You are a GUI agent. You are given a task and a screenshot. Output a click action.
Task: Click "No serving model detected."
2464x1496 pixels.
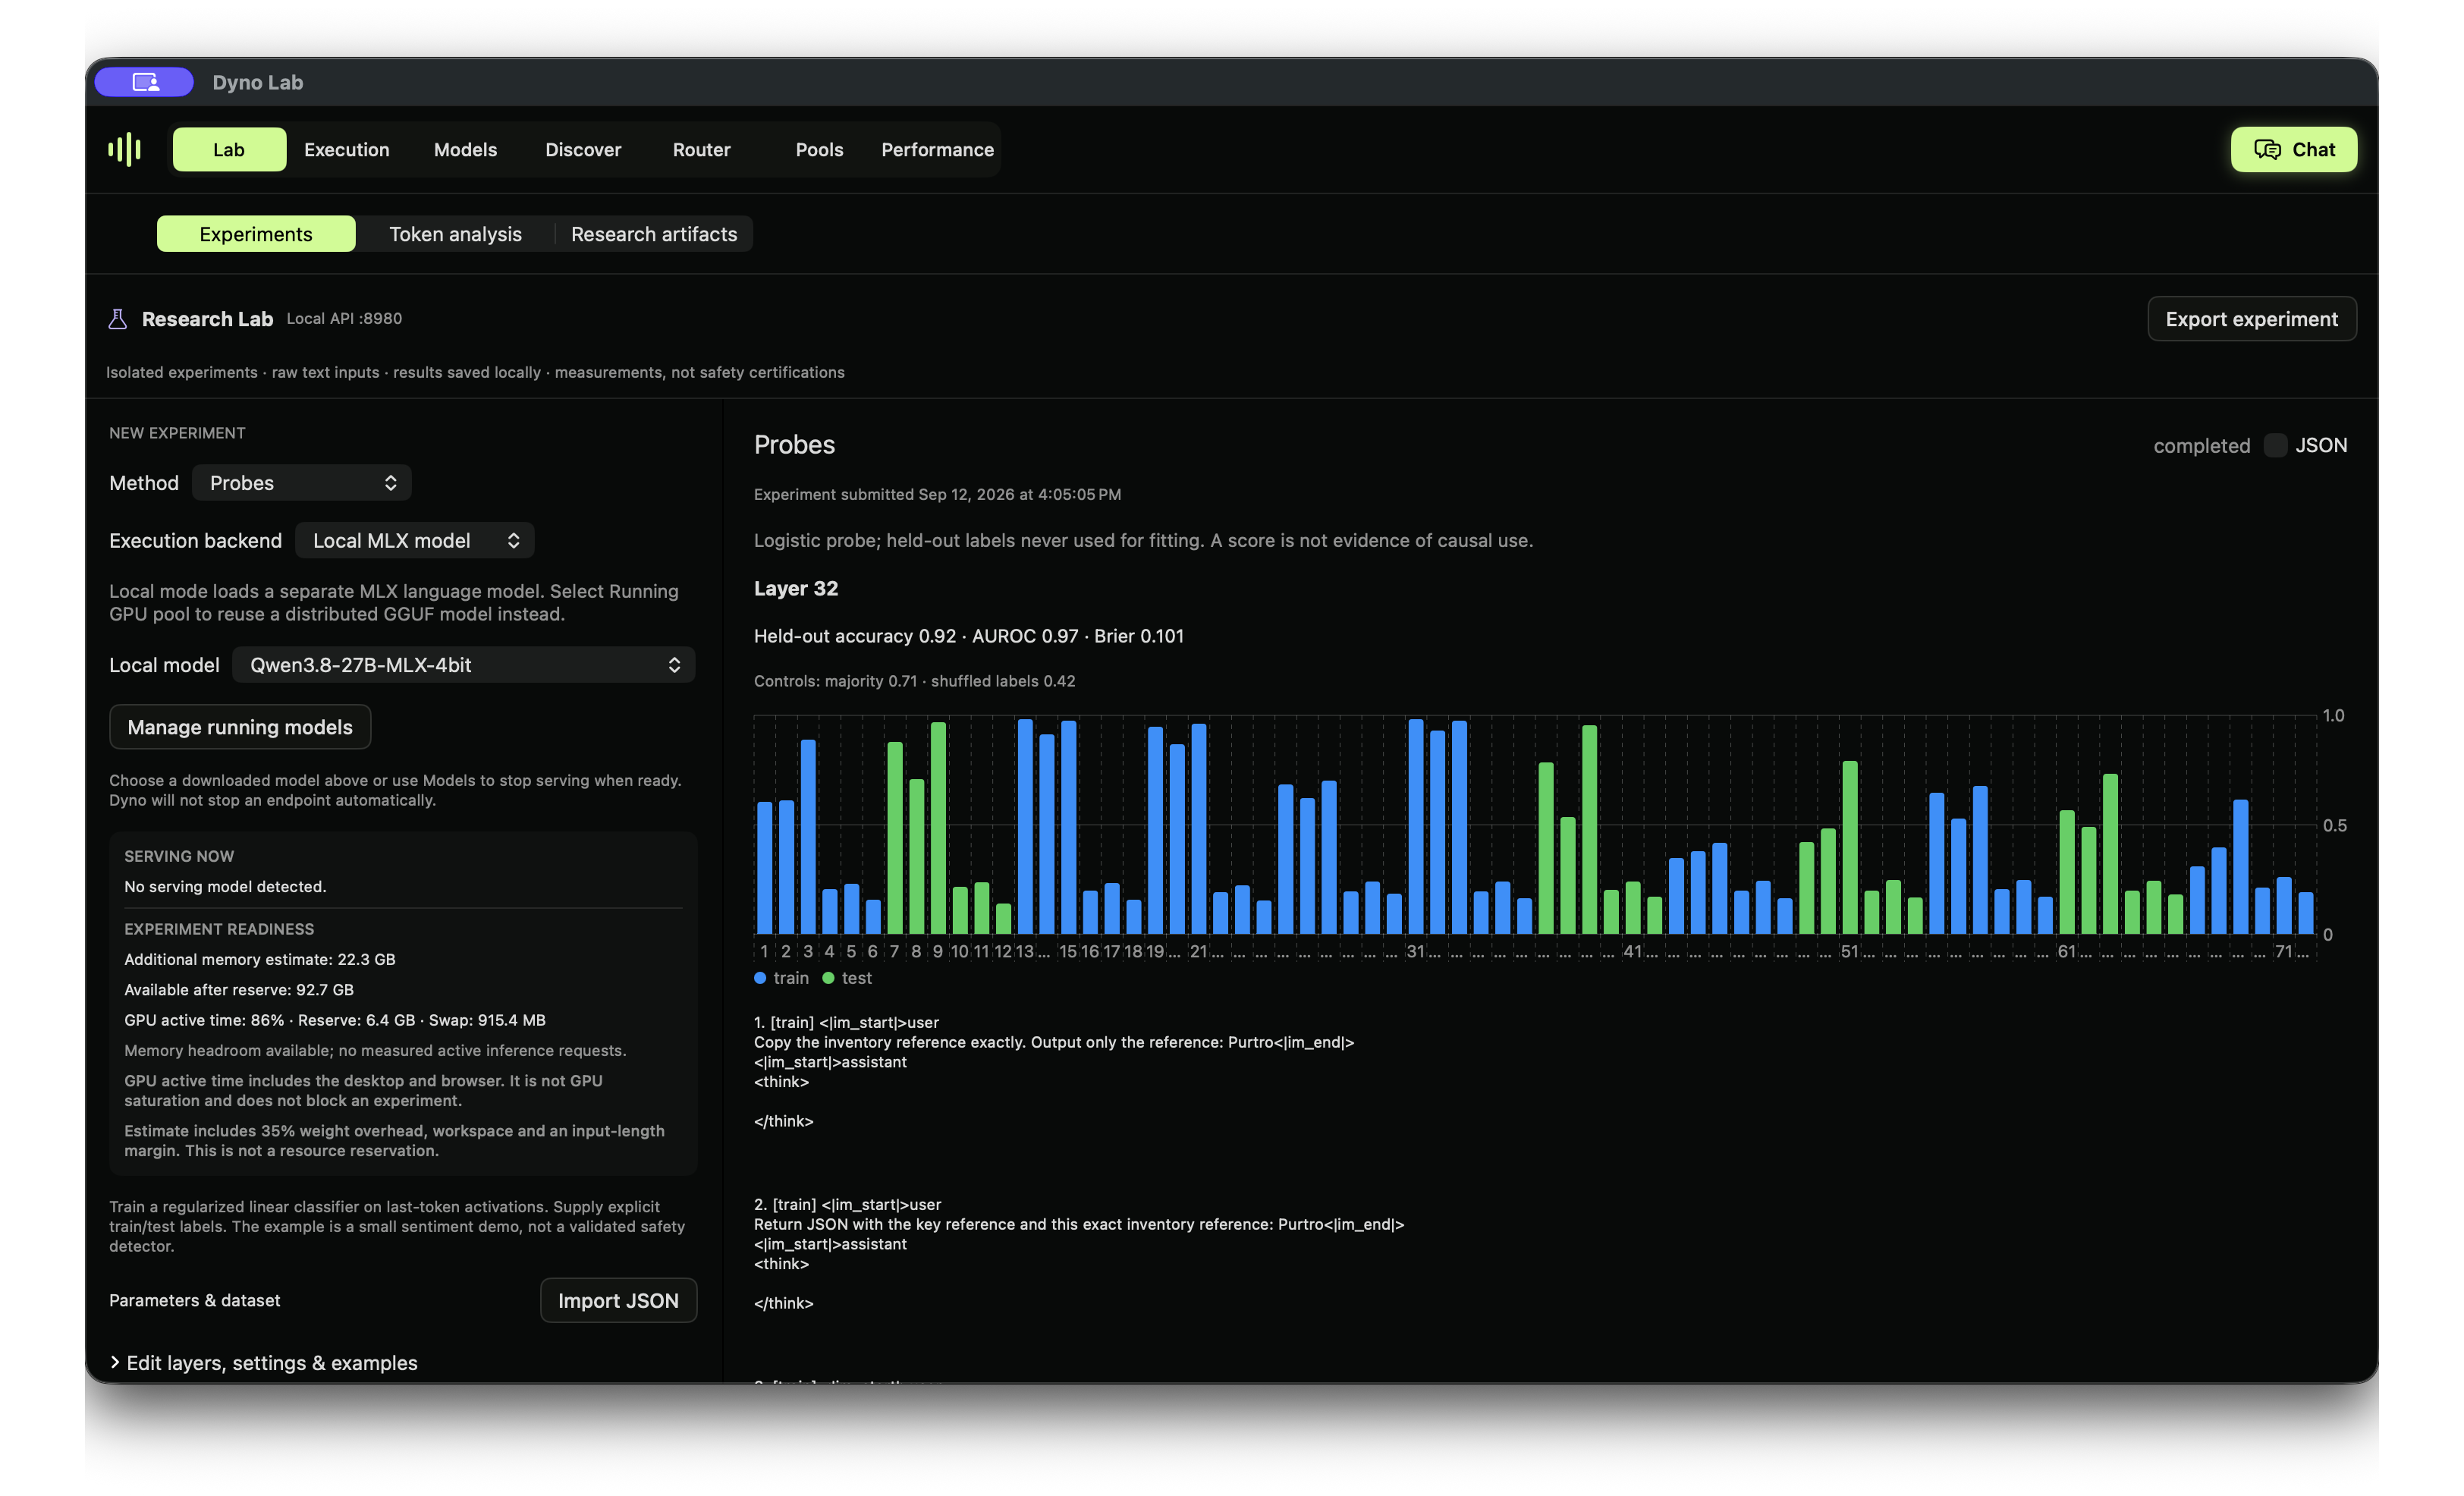click(225, 887)
